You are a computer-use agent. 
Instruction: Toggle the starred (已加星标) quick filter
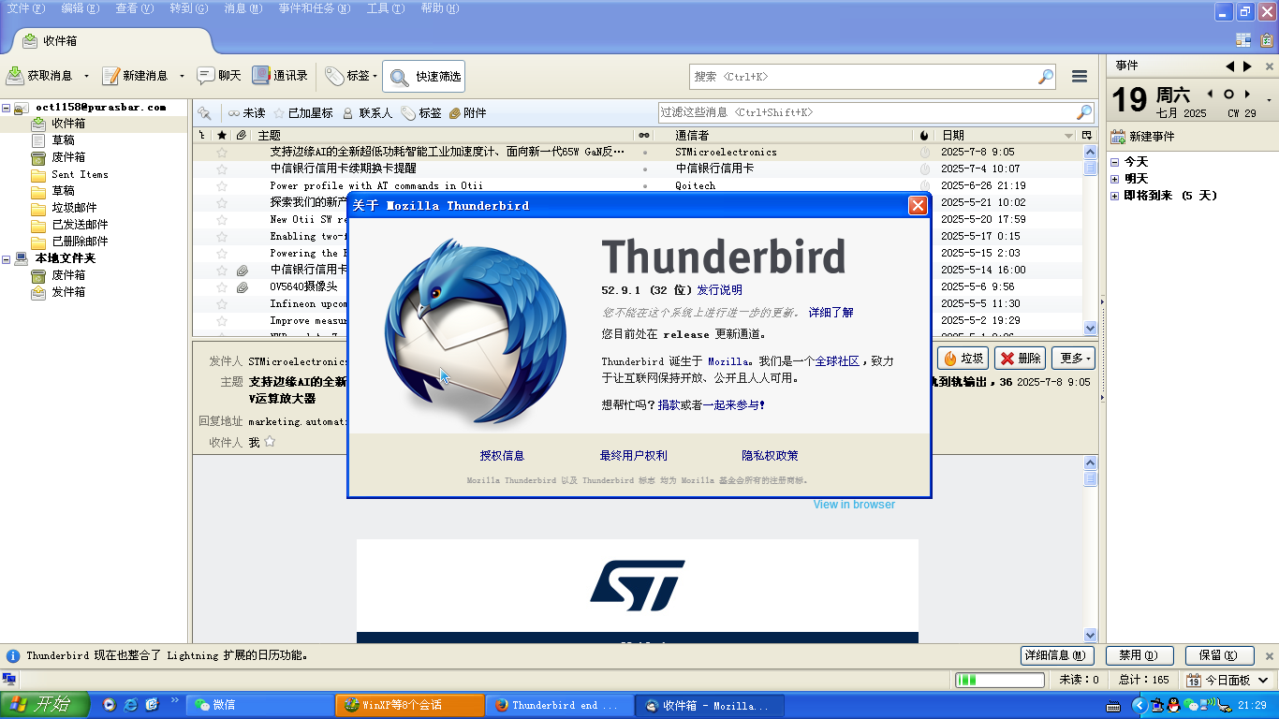pyautogui.click(x=302, y=112)
